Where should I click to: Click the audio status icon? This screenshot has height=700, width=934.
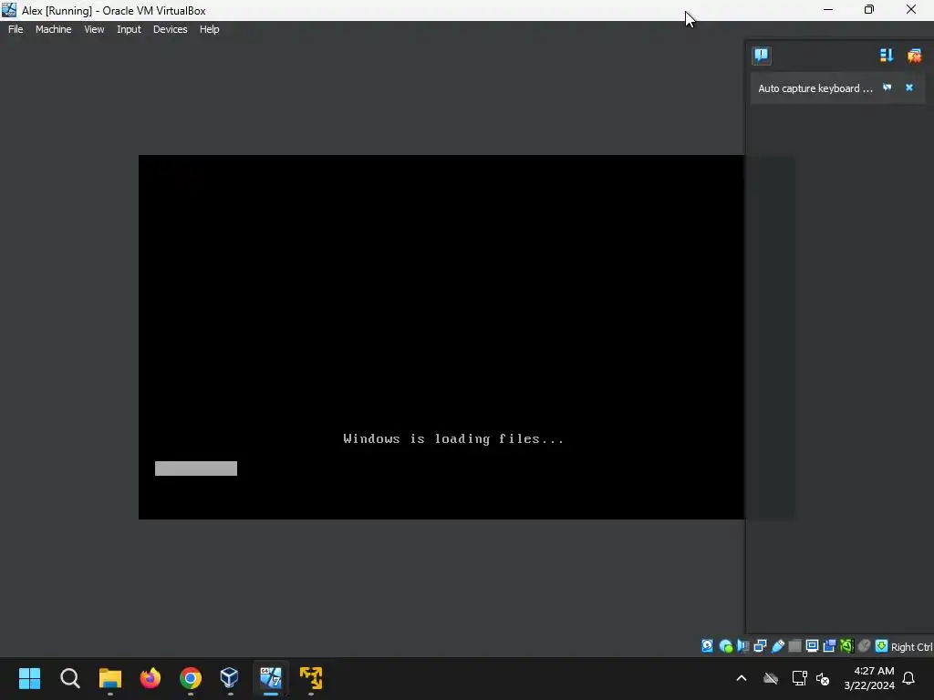[x=742, y=646]
